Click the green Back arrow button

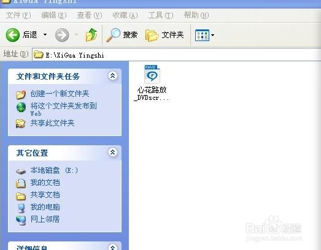[13, 35]
